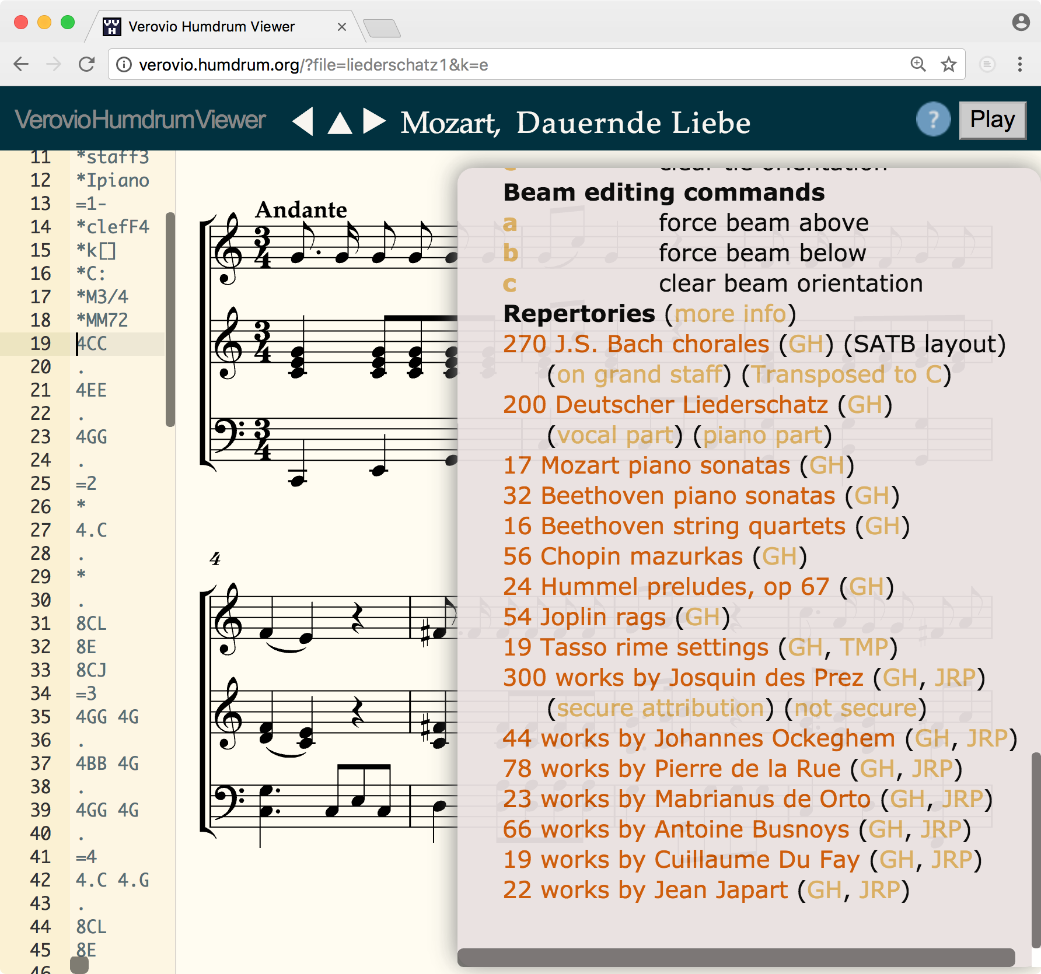Click the 'a' force beam above key

tap(510, 223)
